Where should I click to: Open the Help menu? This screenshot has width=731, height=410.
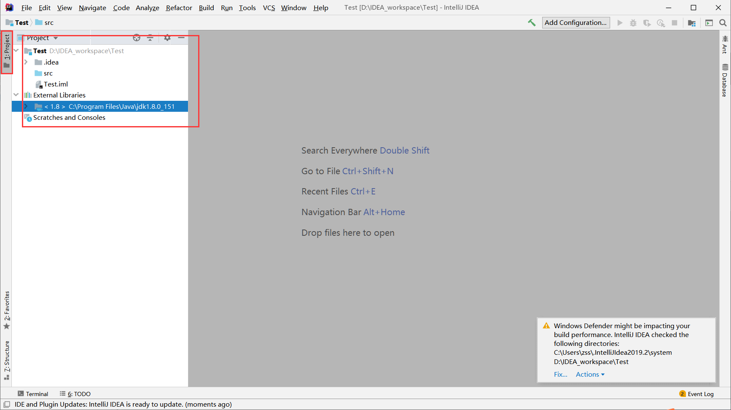pos(321,8)
